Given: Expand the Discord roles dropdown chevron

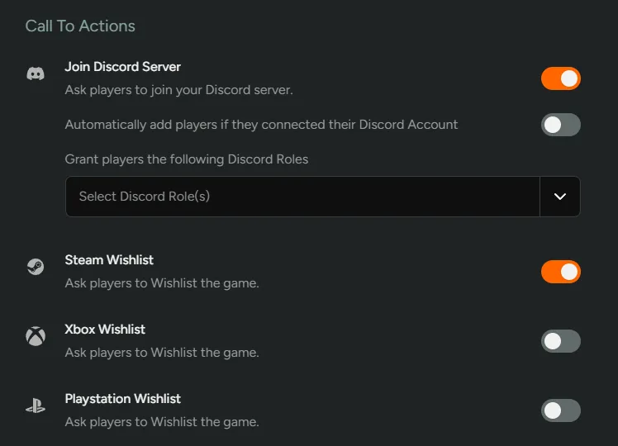Looking at the screenshot, I should [x=560, y=197].
